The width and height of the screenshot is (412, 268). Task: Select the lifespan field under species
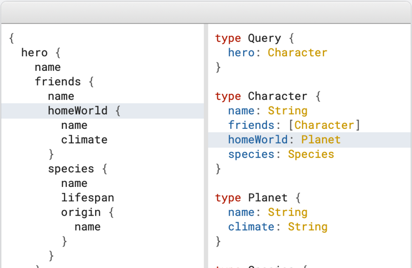coord(88,198)
